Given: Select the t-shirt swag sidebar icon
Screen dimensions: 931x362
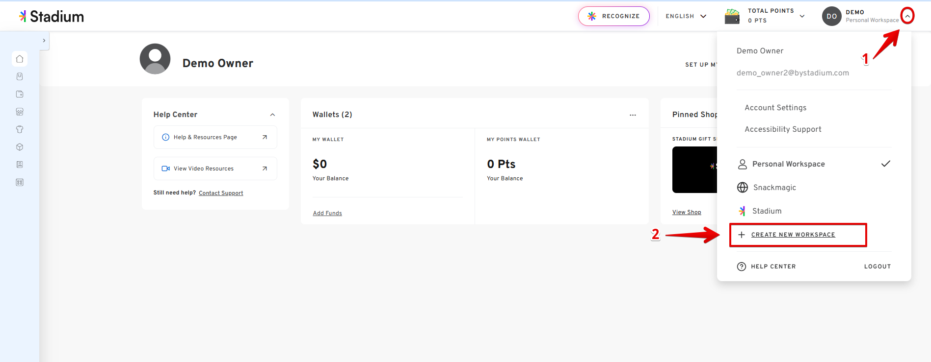Looking at the screenshot, I should pyautogui.click(x=20, y=129).
